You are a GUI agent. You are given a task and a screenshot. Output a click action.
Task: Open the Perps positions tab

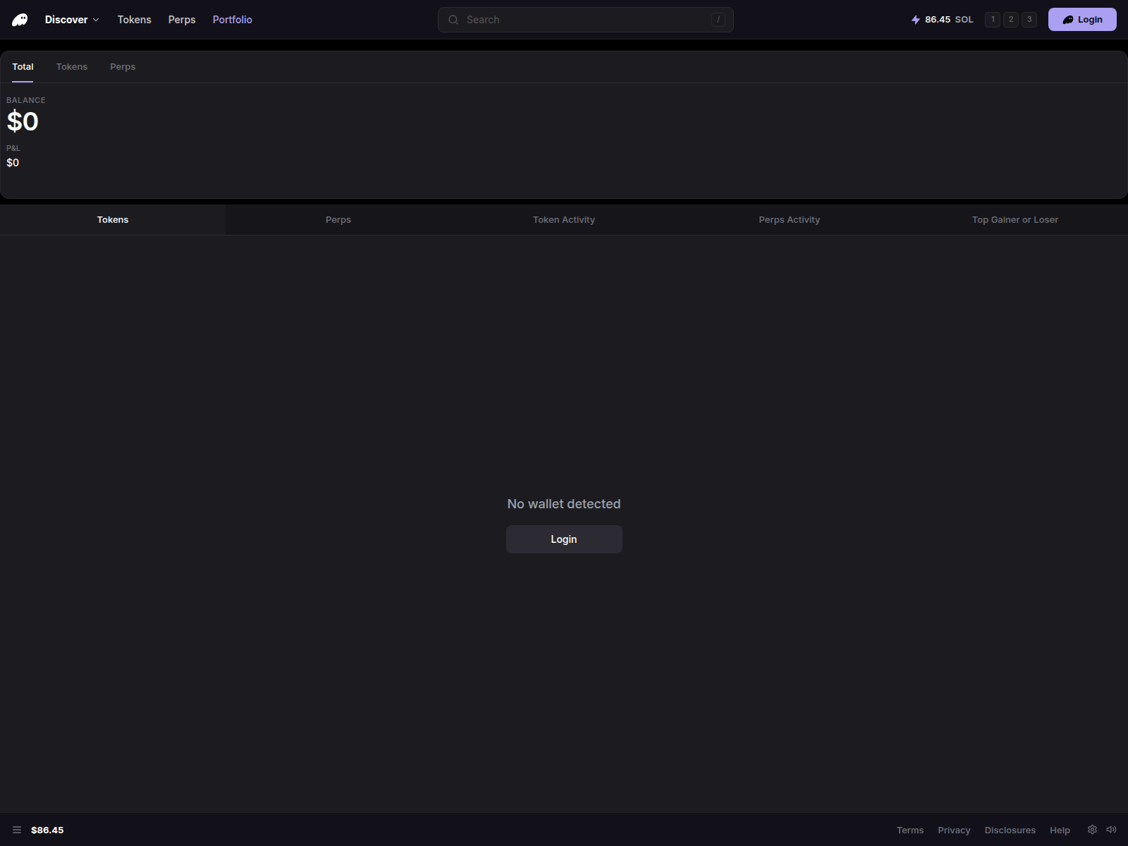point(338,220)
